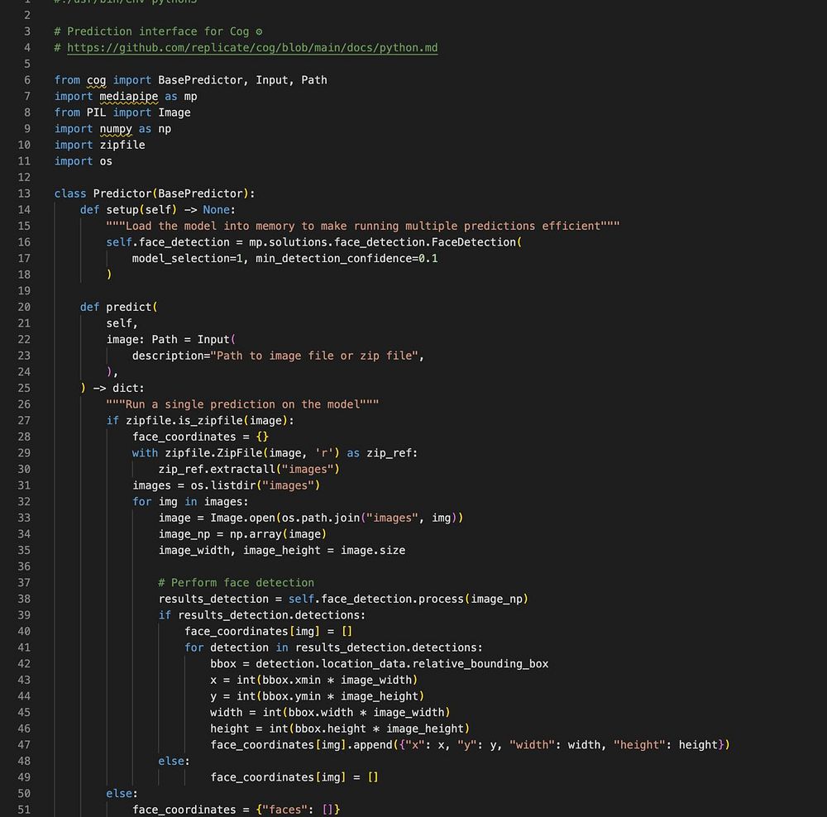The image size is (827, 817).
Task: Click 'if zipfile.is_zipfile(image):' line
Action: (x=200, y=420)
